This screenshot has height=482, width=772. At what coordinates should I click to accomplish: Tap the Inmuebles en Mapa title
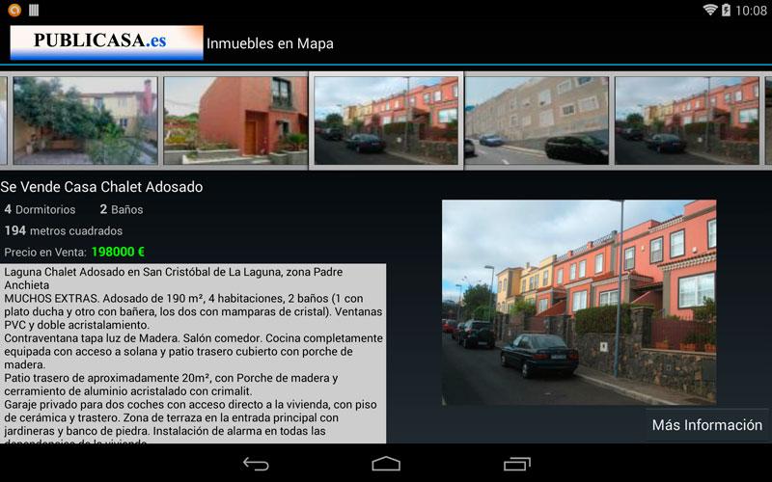[x=270, y=43]
